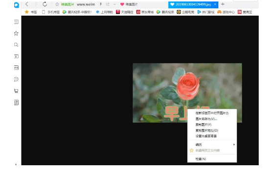Image resolution: width=269 pixels, height=176 pixels.
Task: Choose 检查(N) from the context menu
Action: pyautogui.click(x=212, y=159)
